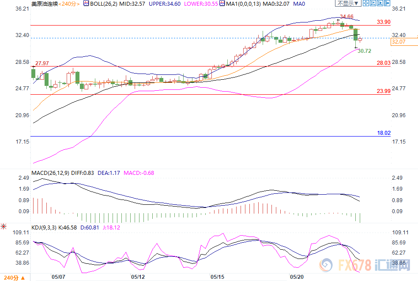Click the MACD(26,12,9) indicator label
Viewport: 418px width, 281px height.
pyautogui.click(x=50, y=173)
